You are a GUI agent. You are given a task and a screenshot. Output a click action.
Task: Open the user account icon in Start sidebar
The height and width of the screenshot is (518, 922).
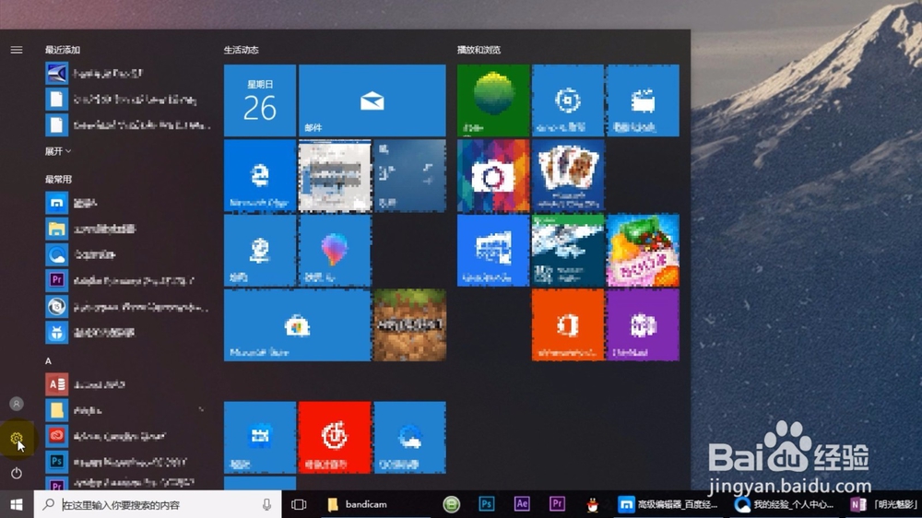(17, 404)
